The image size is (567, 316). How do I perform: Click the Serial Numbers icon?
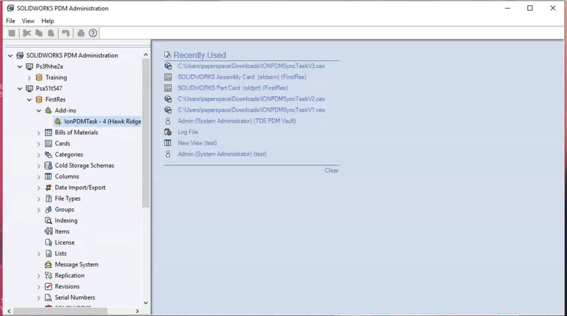48,297
